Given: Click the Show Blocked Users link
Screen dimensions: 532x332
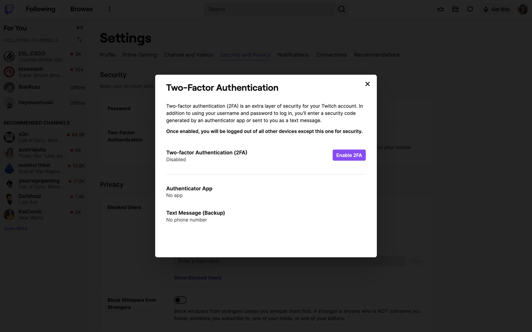Looking at the screenshot, I should pos(198,278).
